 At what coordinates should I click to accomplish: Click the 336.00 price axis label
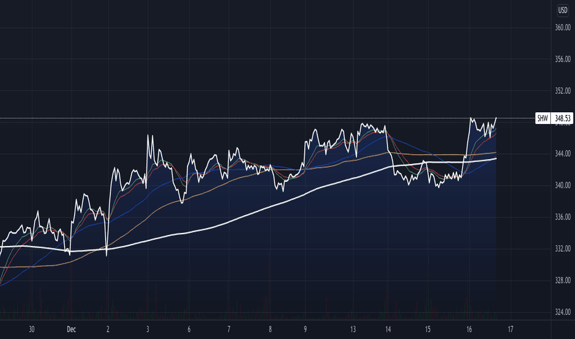point(563,217)
